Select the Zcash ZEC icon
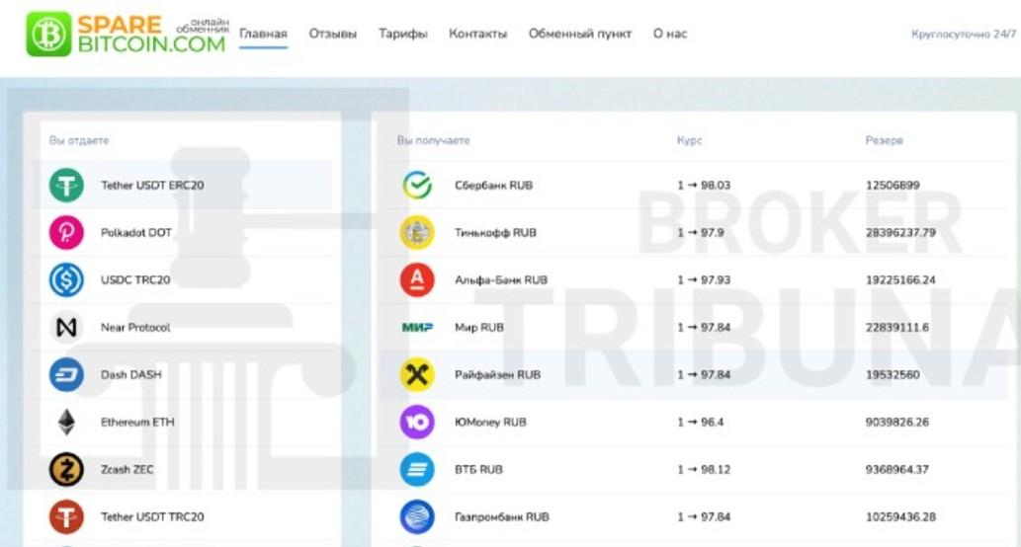The width and height of the screenshot is (1021, 547). 66,470
